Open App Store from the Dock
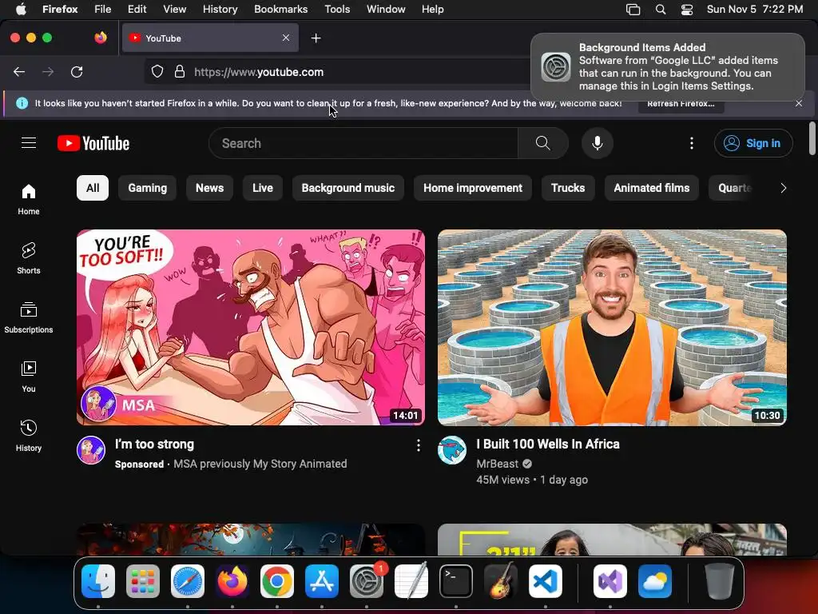Viewport: 818px width, 614px height. (x=322, y=581)
